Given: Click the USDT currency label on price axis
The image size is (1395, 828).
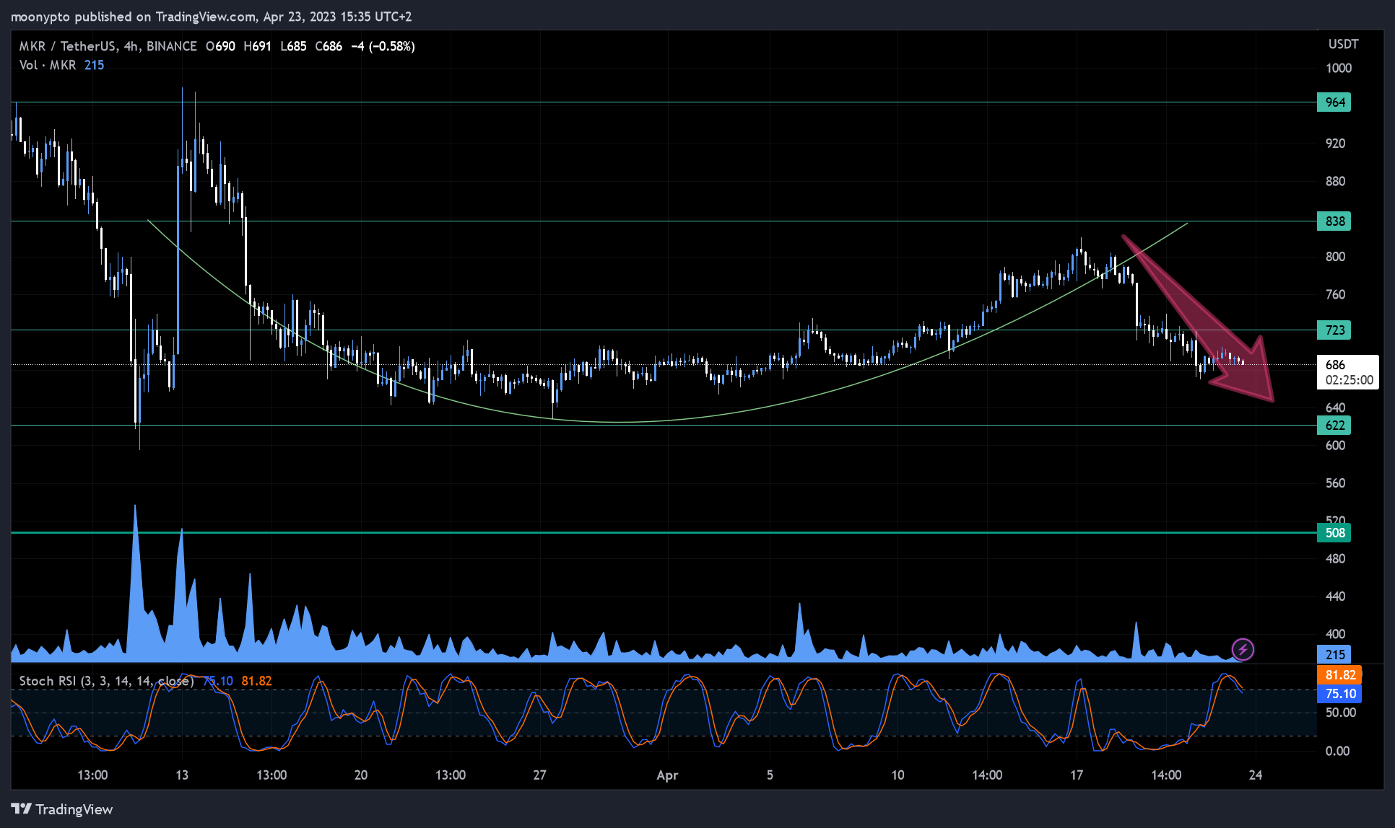Looking at the screenshot, I should point(1343,44).
